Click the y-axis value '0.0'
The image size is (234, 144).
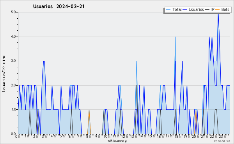(13, 134)
